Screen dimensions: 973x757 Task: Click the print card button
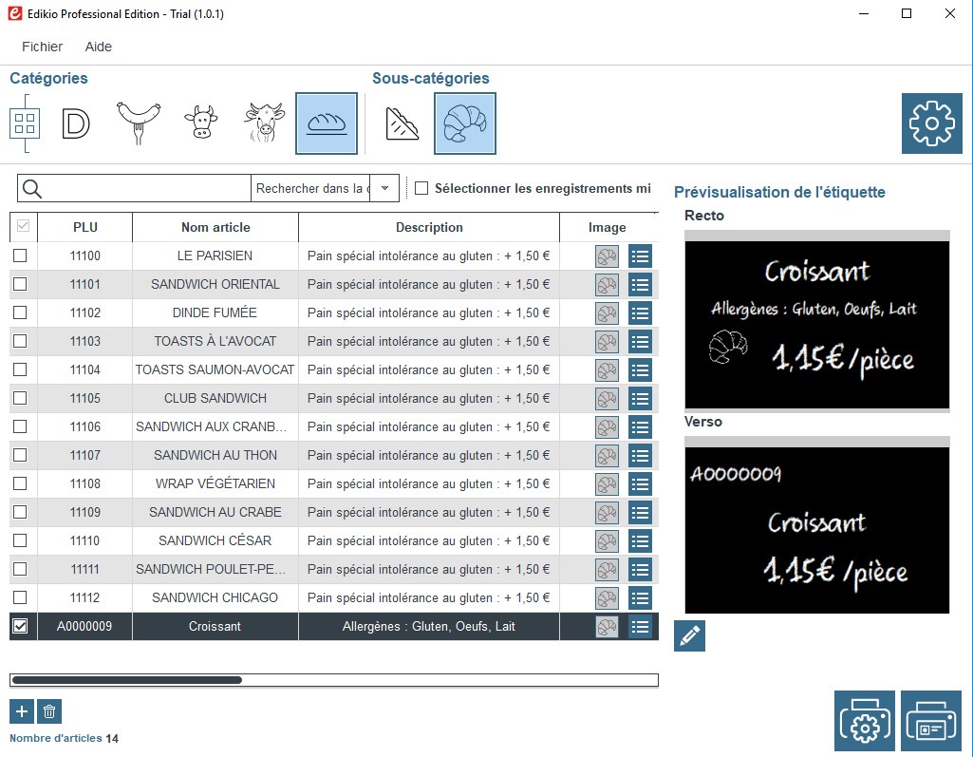click(930, 722)
